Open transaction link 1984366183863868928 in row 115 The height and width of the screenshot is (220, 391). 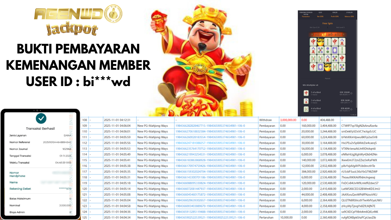tap(210, 160)
